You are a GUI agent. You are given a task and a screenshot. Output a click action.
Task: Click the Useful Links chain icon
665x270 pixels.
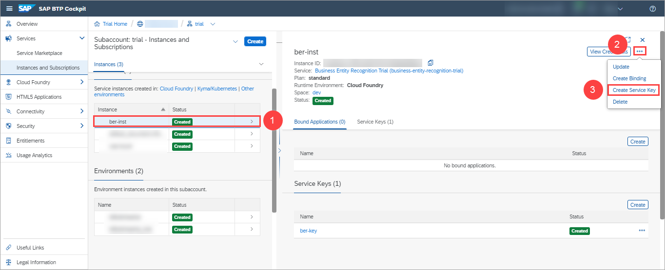point(8,248)
